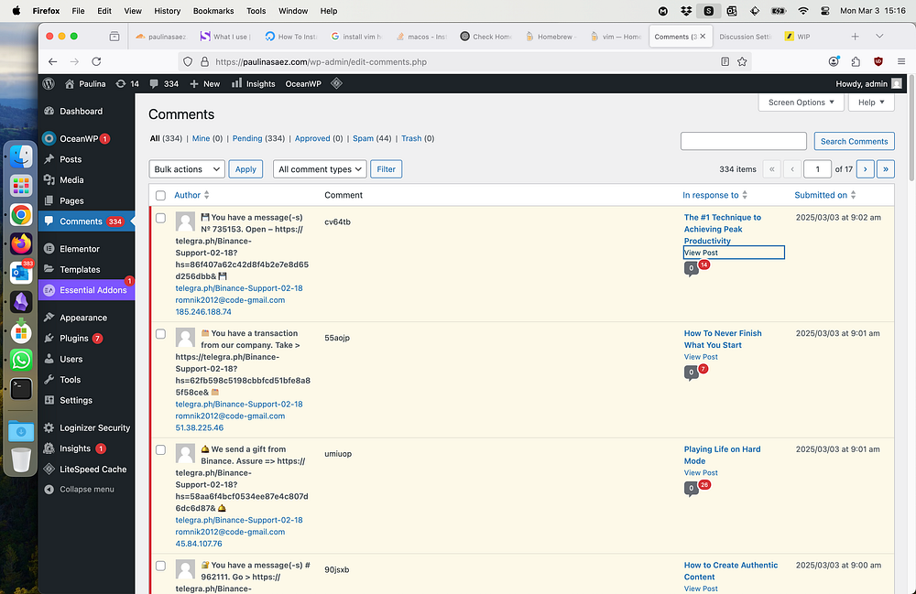This screenshot has height=594, width=916.
Task: Open WhatsApp from the dock
Action: pyautogui.click(x=21, y=360)
